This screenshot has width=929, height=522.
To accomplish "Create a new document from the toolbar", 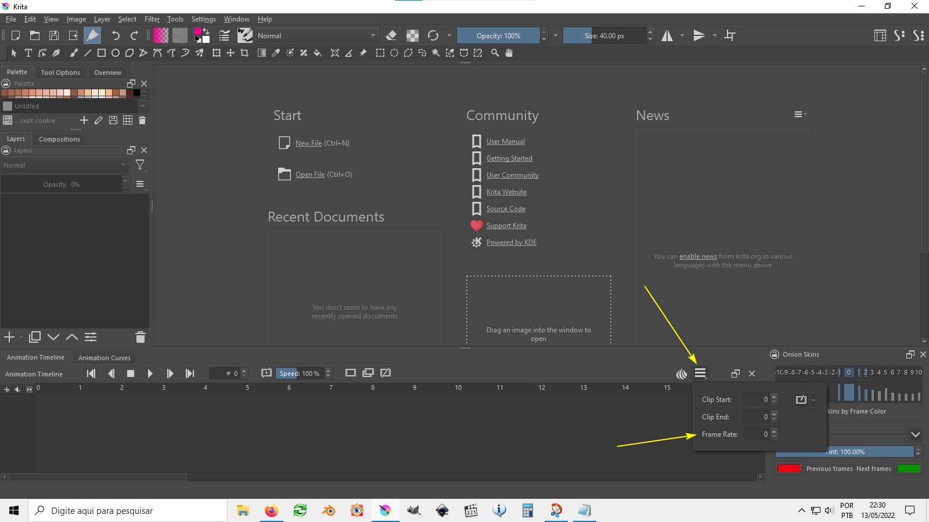I will tap(16, 35).
